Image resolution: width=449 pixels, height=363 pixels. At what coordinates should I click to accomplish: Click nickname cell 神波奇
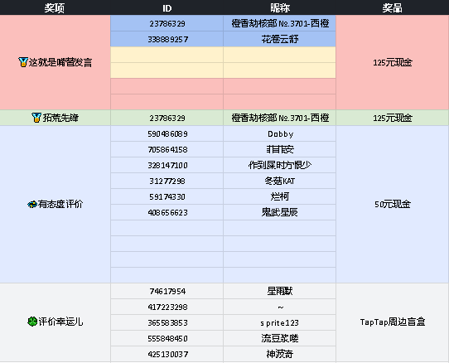[x=279, y=354]
